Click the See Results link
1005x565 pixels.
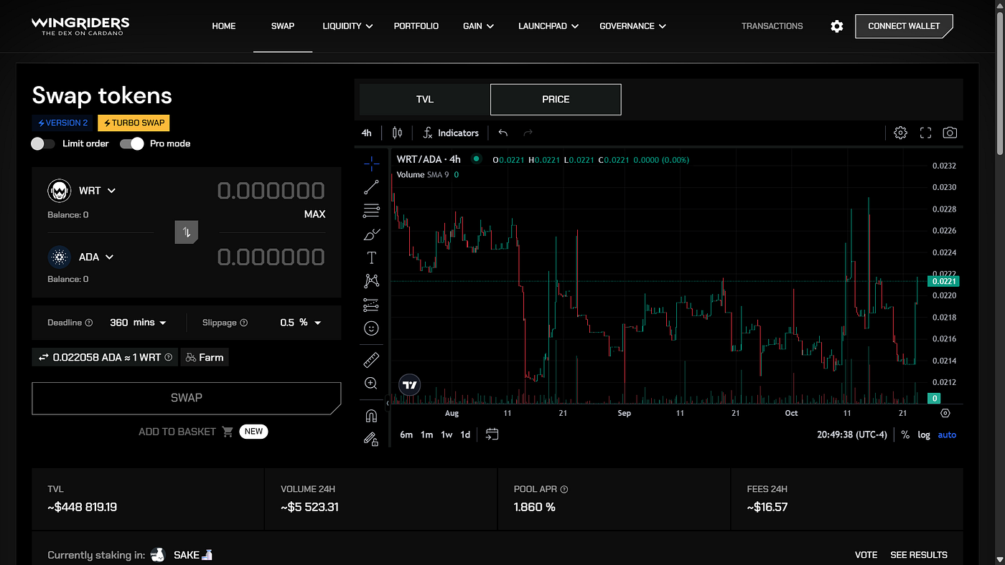919,555
